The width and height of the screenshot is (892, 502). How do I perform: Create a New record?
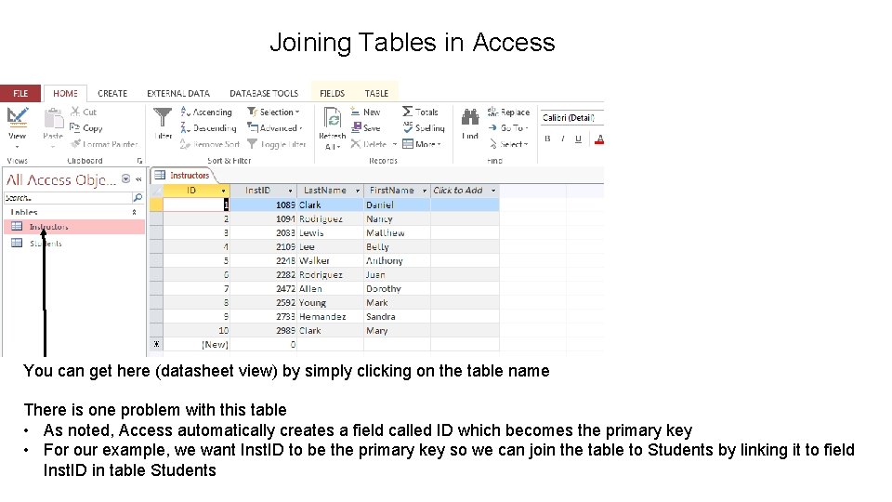click(365, 112)
